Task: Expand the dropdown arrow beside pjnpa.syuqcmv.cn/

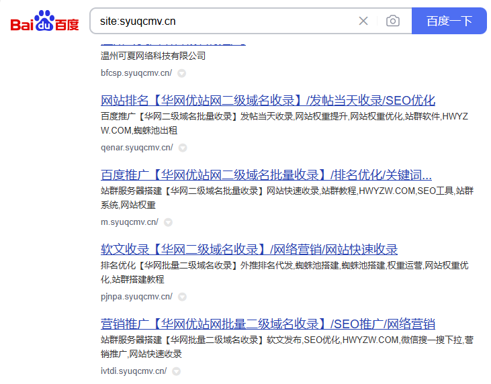Action: 182,297
